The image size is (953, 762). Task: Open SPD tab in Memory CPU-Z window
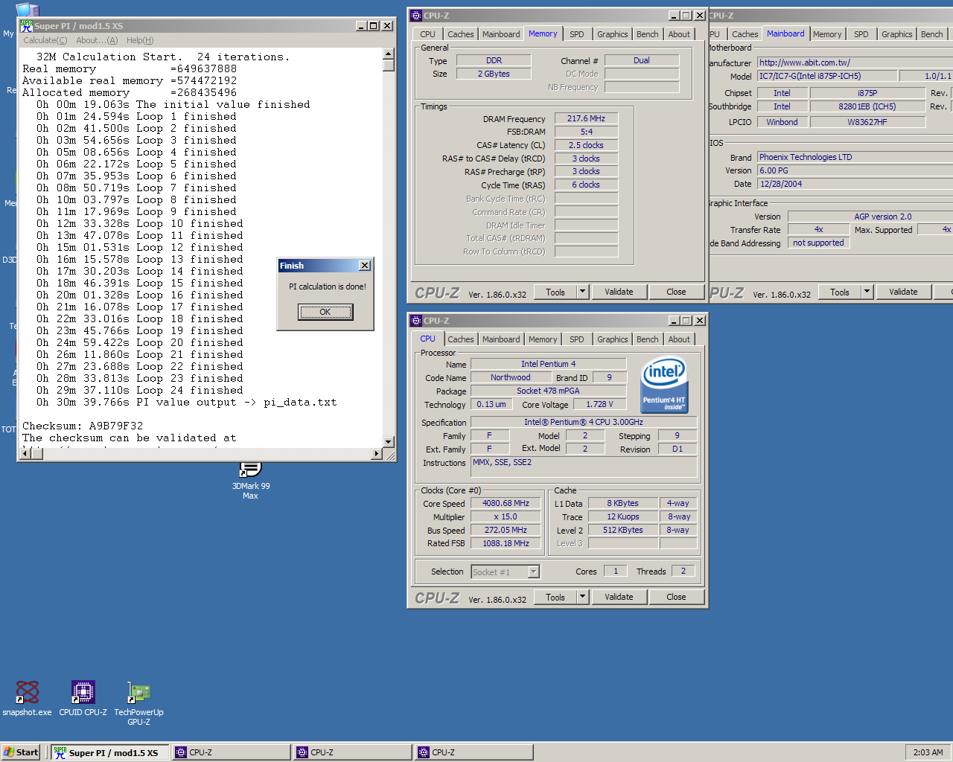tap(577, 34)
